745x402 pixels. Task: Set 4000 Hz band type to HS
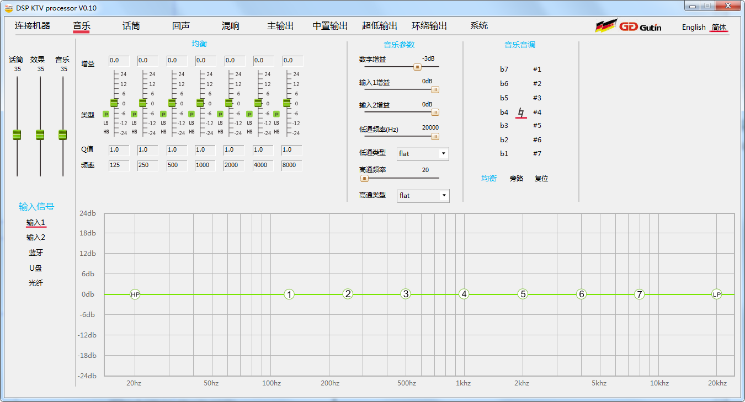pos(249,132)
